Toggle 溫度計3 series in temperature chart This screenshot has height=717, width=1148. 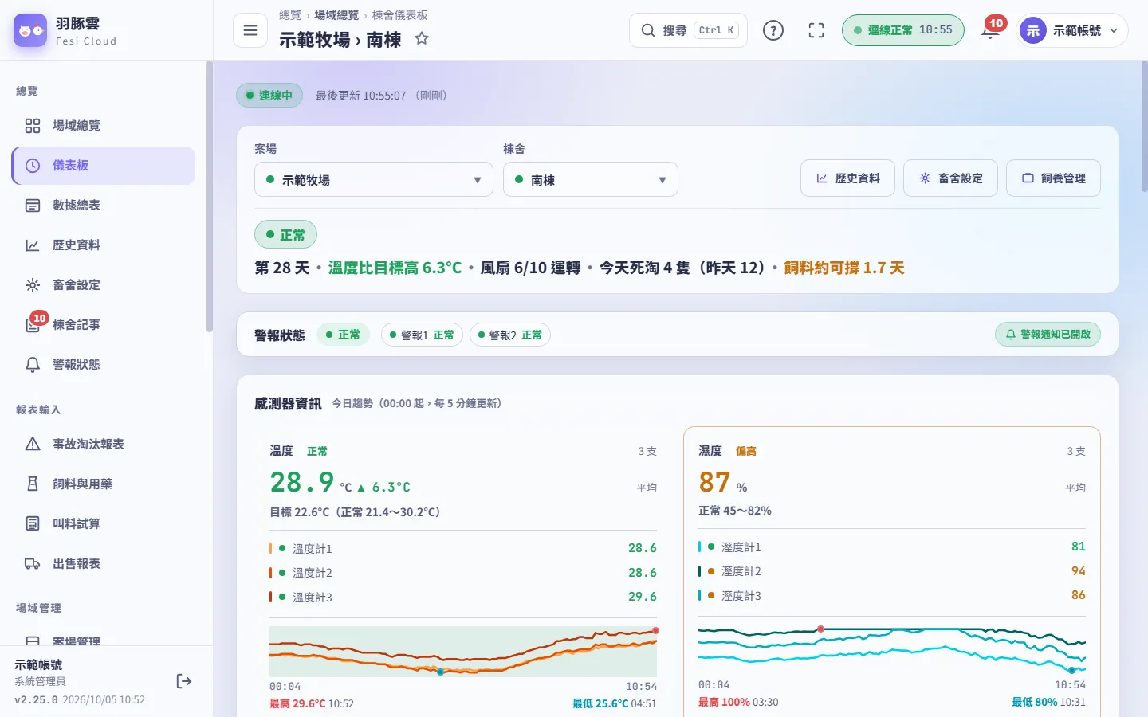463,597
